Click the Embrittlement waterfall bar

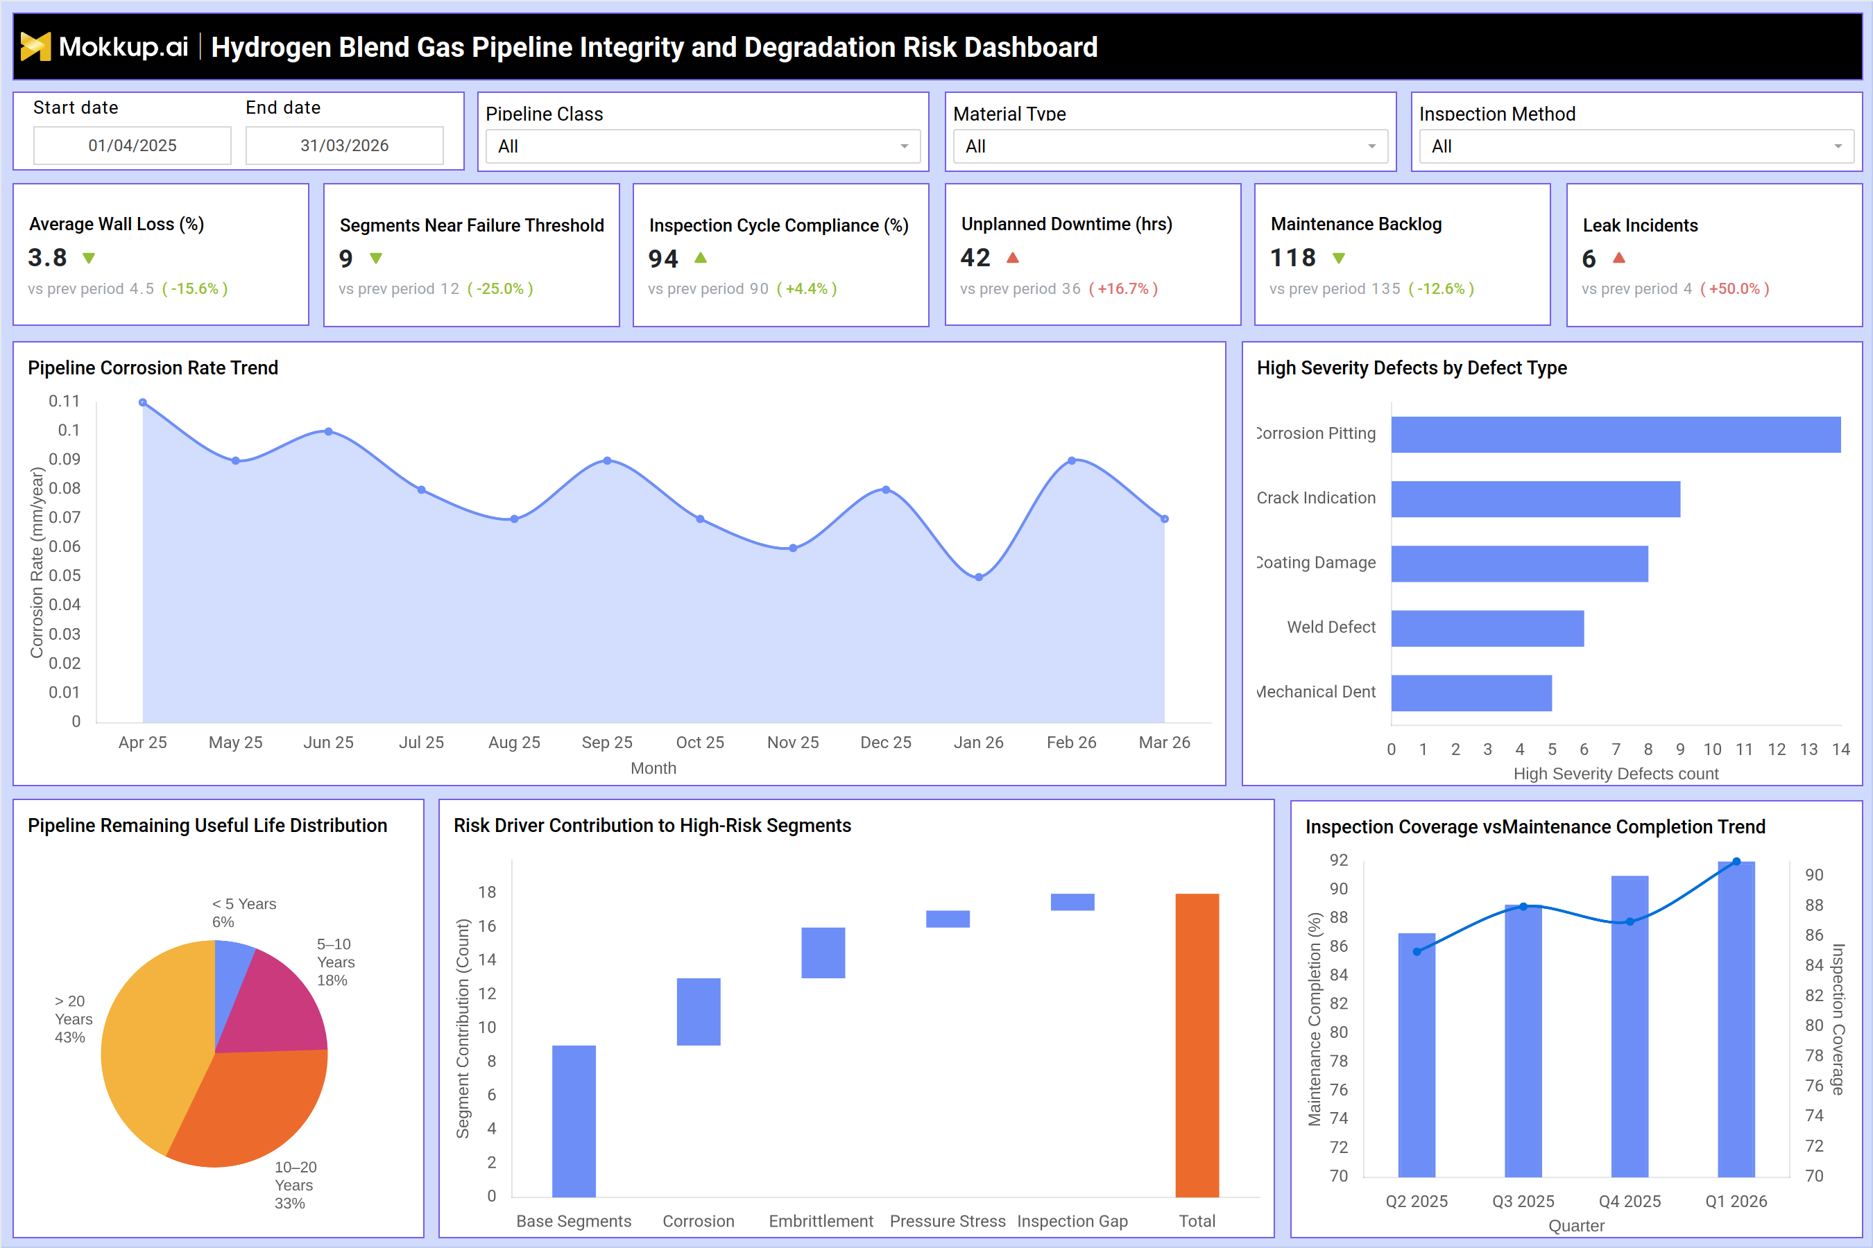pyautogui.click(x=823, y=953)
